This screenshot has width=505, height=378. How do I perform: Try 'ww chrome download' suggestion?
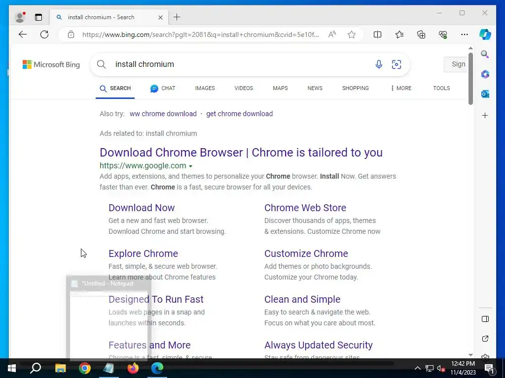coord(163,114)
